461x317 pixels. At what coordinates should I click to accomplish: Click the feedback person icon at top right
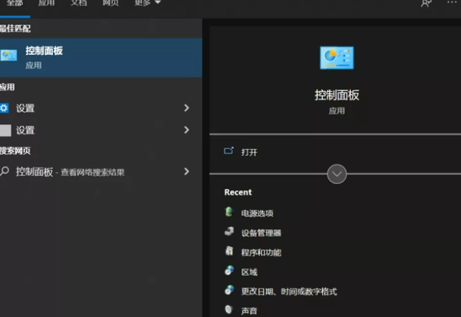[426, 4]
